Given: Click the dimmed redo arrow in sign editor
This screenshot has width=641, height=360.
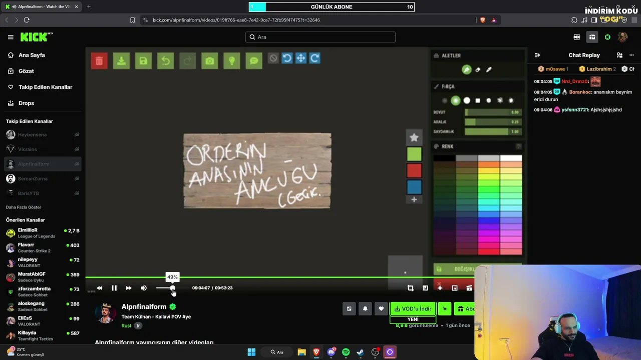Looking at the screenshot, I should click(188, 61).
